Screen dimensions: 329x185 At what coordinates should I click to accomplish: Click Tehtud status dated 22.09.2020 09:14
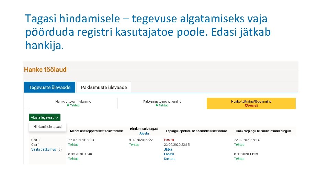pos(239,144)
